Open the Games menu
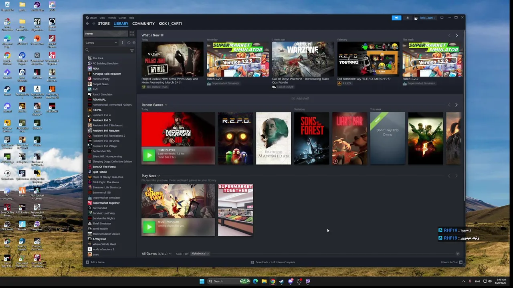513x288 pixels. click(122, 18)
